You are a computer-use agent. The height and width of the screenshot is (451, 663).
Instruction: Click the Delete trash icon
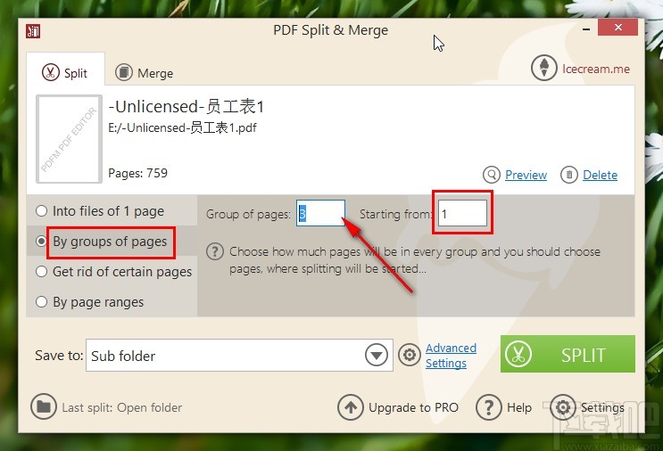coord(569,175)
